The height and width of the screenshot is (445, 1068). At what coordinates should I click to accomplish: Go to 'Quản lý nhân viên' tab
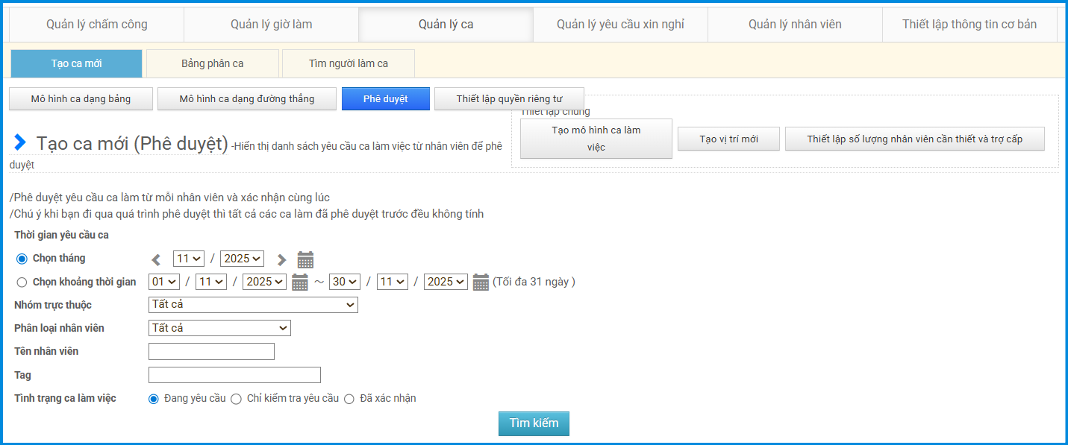795,25
